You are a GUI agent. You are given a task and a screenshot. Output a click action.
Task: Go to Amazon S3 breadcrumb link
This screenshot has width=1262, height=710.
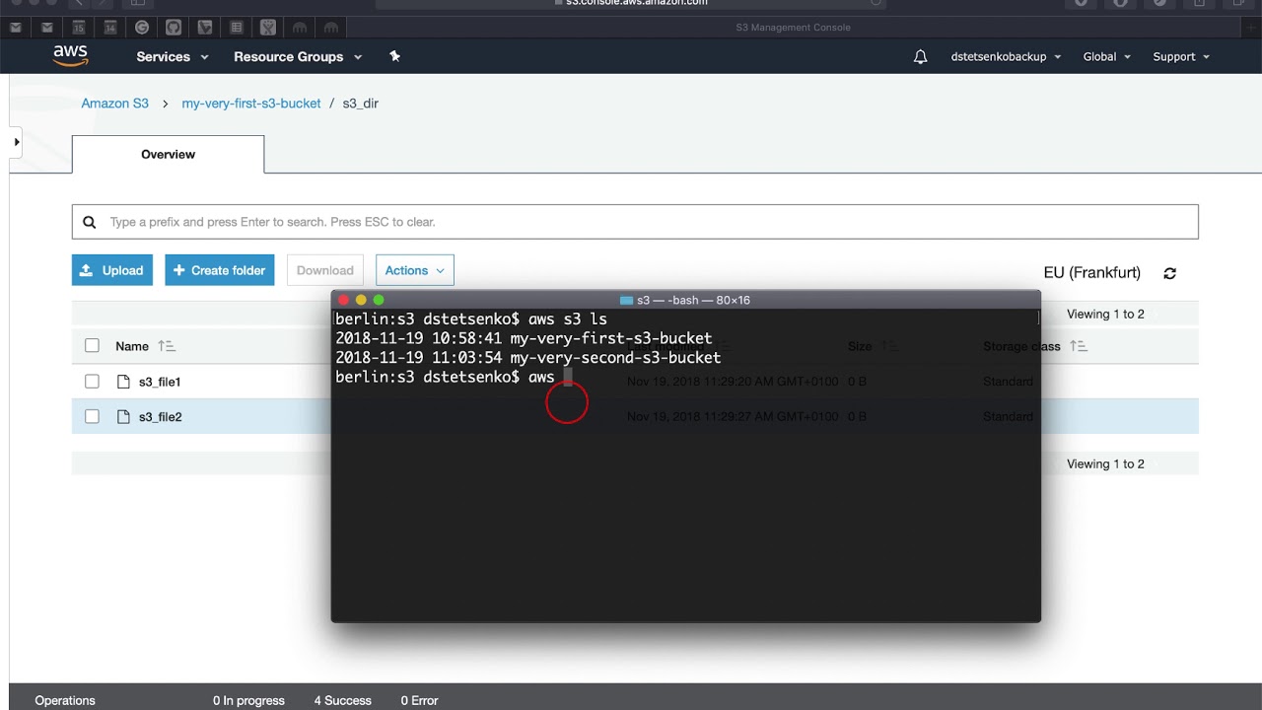(114, 104)
